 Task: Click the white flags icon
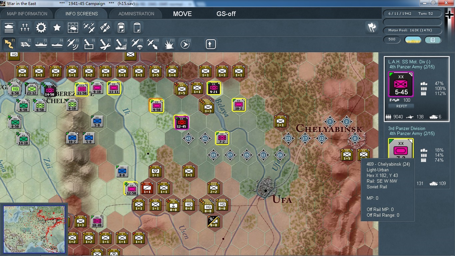coord(372,28)
